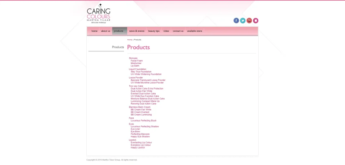Open the Liquid Foundation category link

pos(137,69)
